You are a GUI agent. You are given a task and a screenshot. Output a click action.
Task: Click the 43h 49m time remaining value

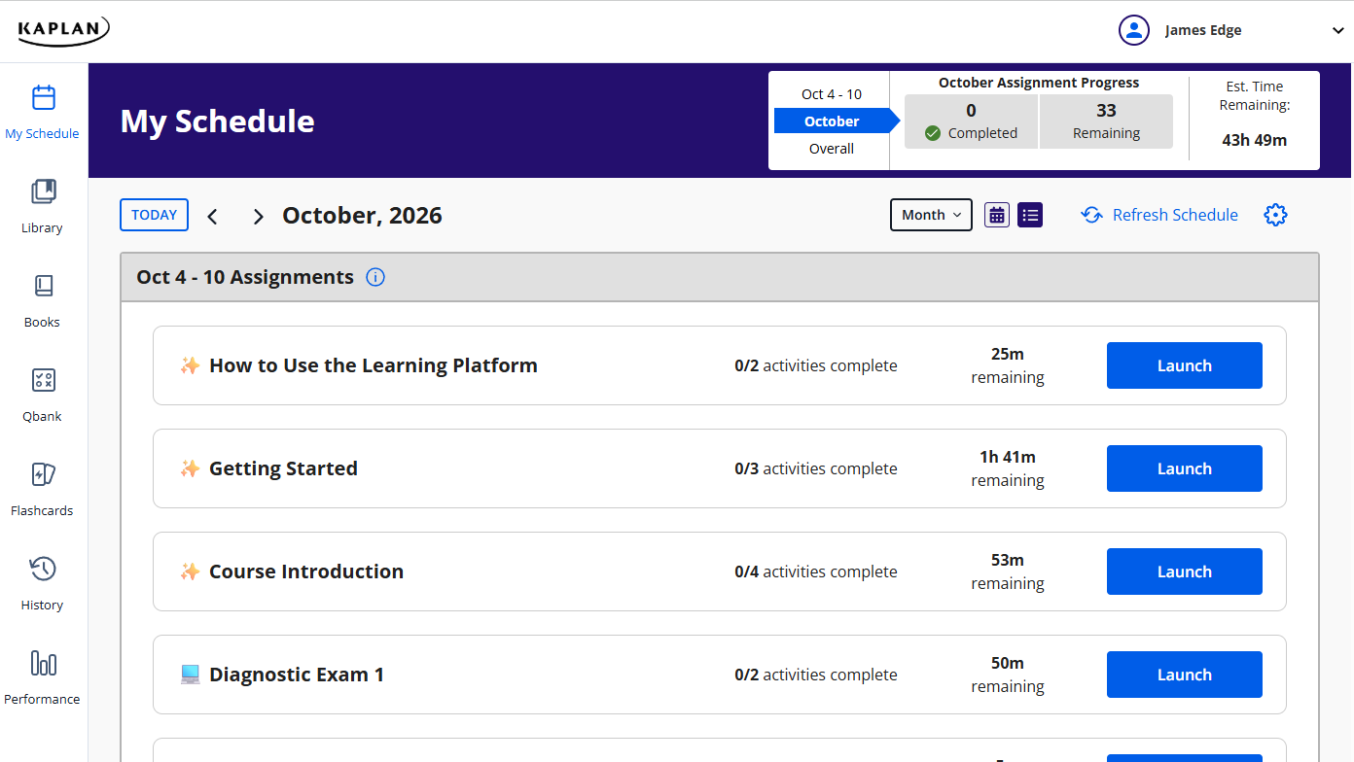1254,140
